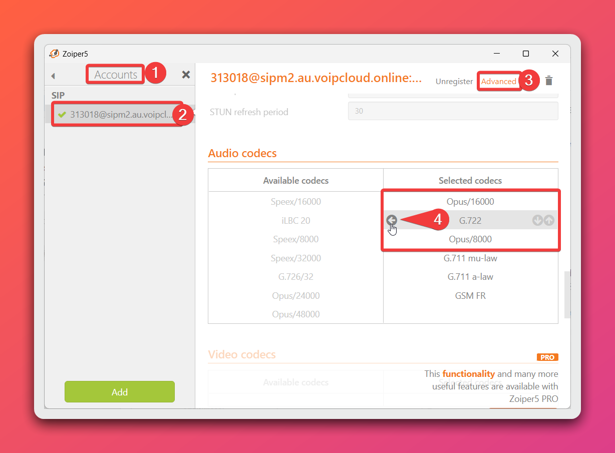The image size is (615, 453).
Task: Open the Advanced settings tab
Action: point(499,81)
